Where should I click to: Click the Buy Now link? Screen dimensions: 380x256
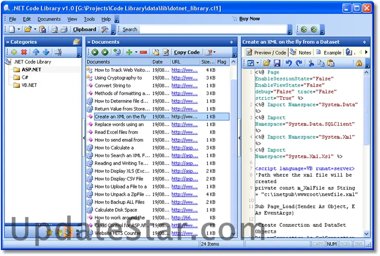point(249,18)
